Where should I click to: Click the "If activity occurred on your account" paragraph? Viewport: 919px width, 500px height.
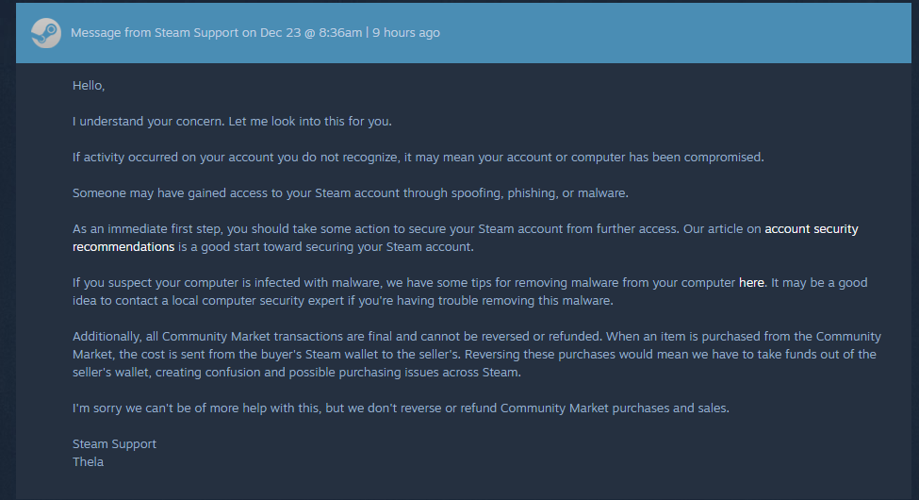(418, 158)
